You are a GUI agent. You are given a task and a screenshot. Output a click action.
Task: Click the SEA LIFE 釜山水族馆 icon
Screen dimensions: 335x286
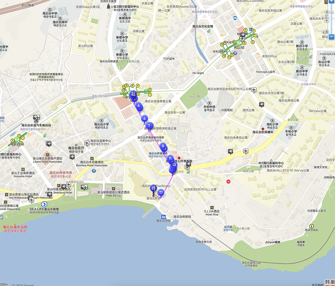[x=44, y=204]
